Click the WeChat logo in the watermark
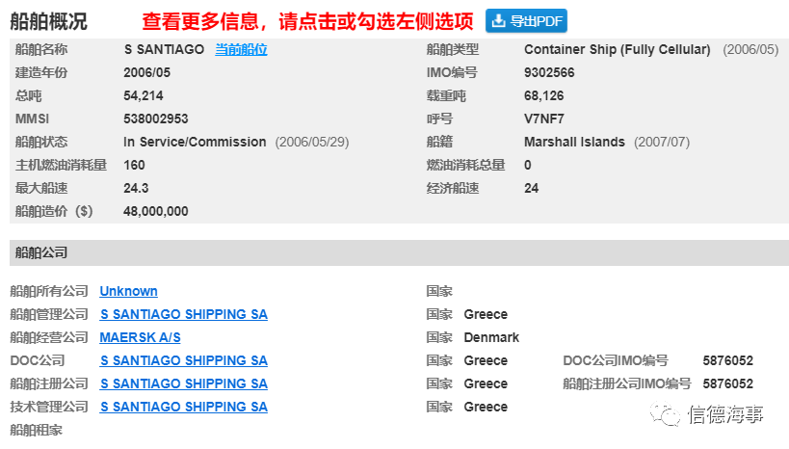 coord(665,413)
